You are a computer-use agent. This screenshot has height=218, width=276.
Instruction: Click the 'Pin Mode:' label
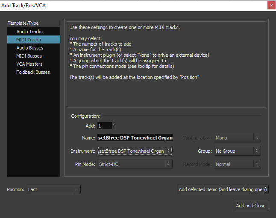pos(85,164)
